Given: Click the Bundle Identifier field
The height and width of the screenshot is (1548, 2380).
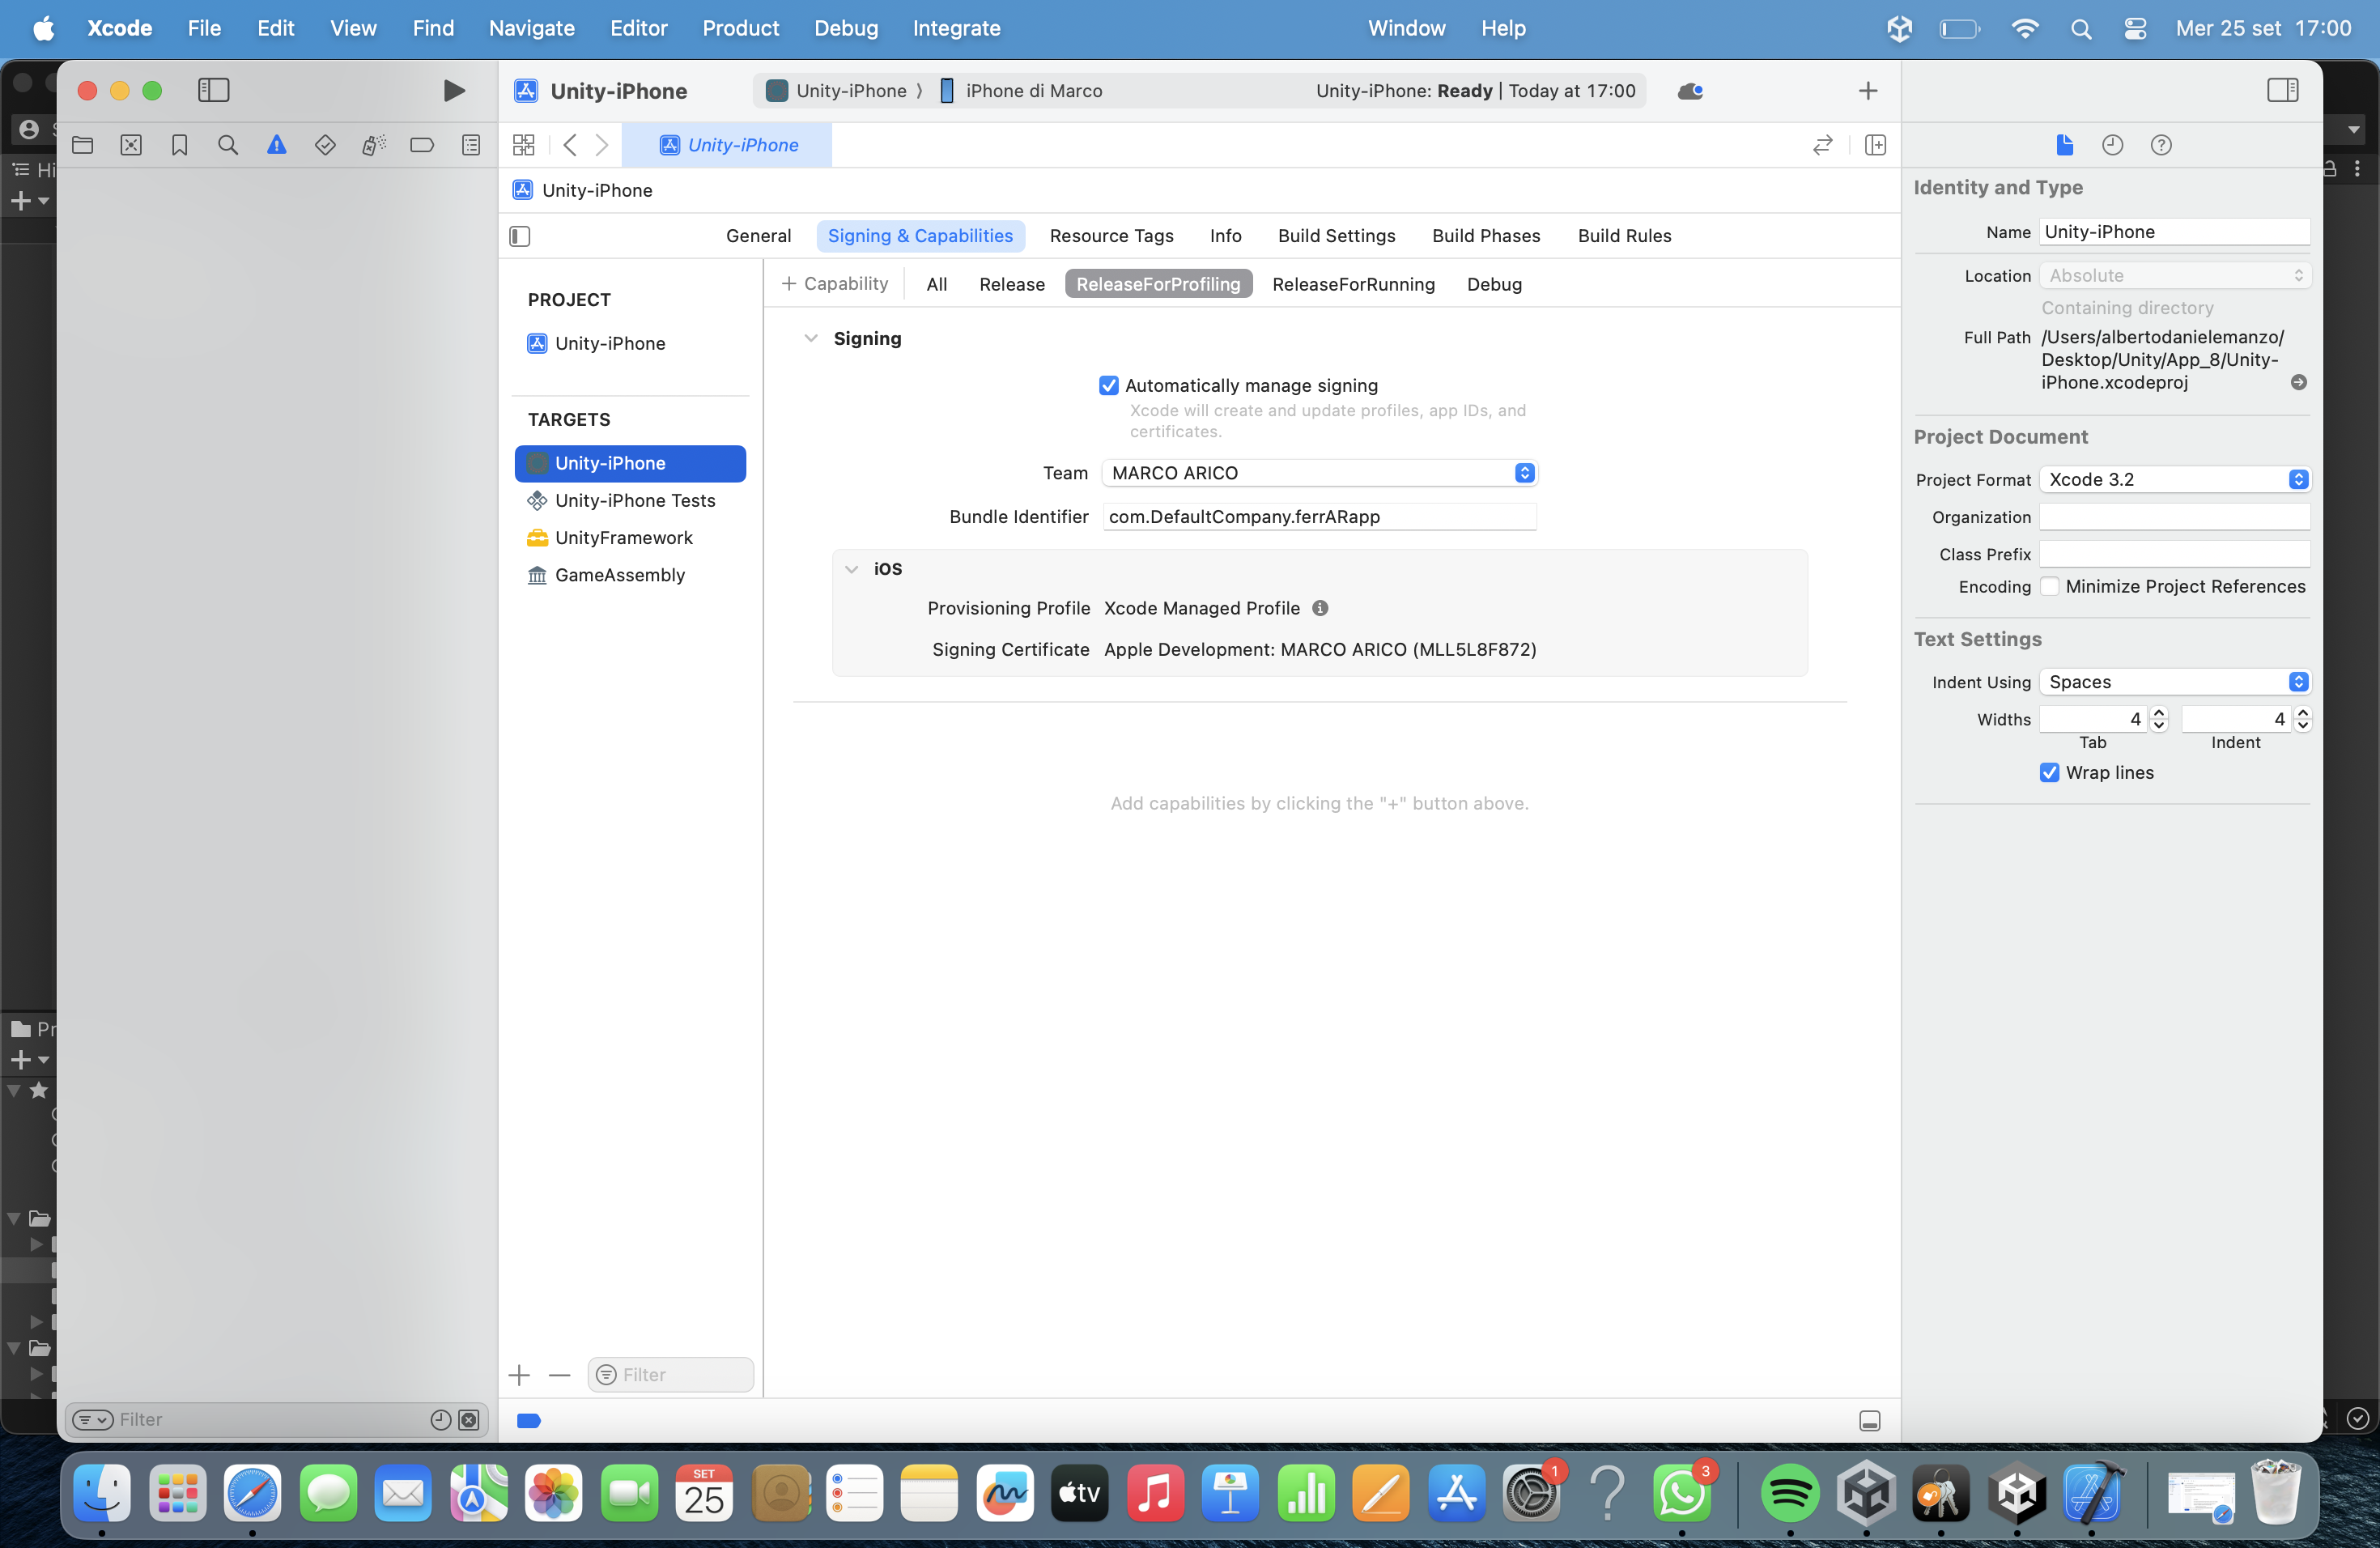Looking at the screenshot, I should click(x=1319, y=517).
